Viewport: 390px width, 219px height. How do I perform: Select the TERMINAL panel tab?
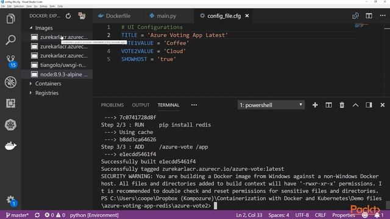(x=168, y=105)
